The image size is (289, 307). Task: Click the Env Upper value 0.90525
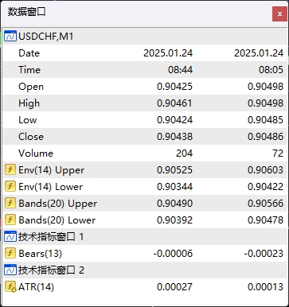(174, 170)
